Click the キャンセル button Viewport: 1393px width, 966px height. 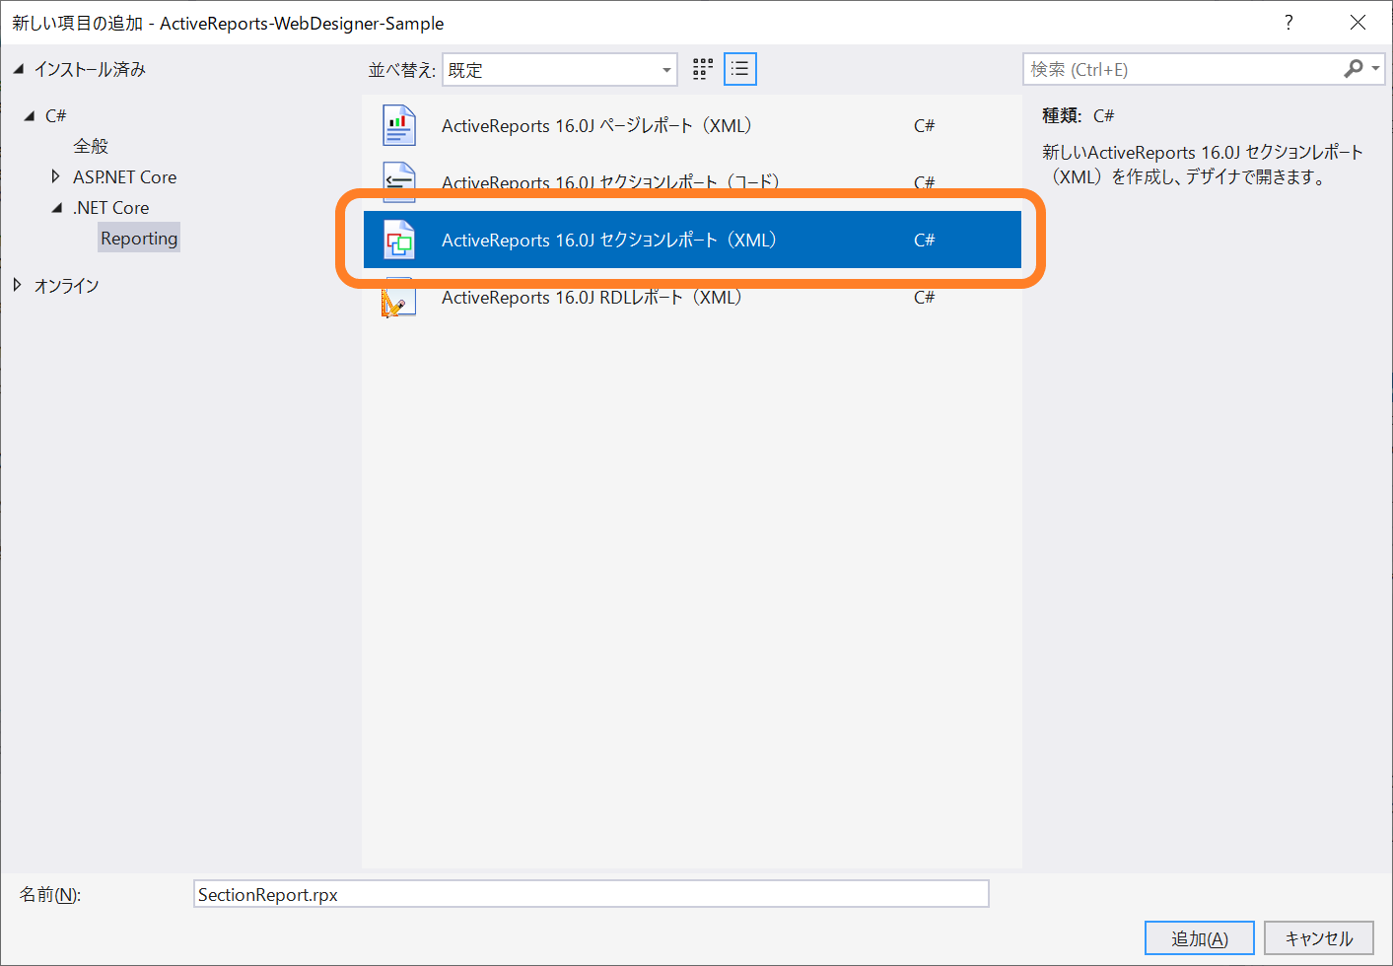tap(1319, 938)
